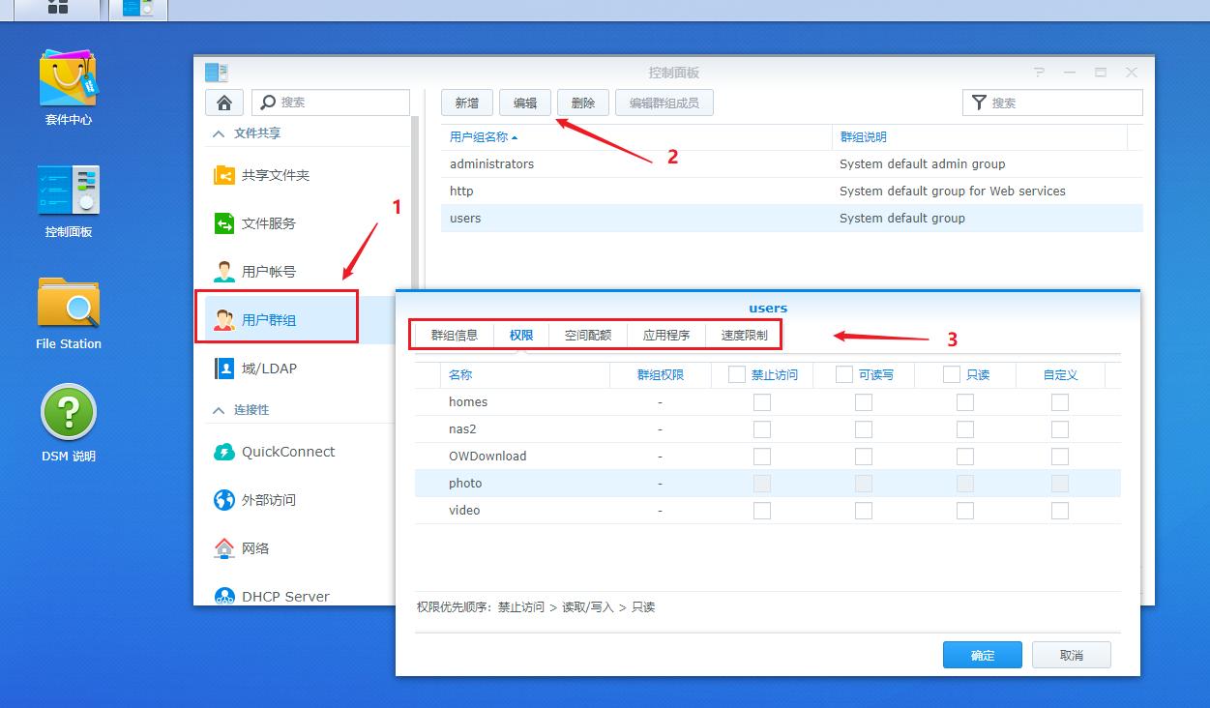Select the users group row
Image resolution: width=1210 pixels, height=708 pixels.
792,219
